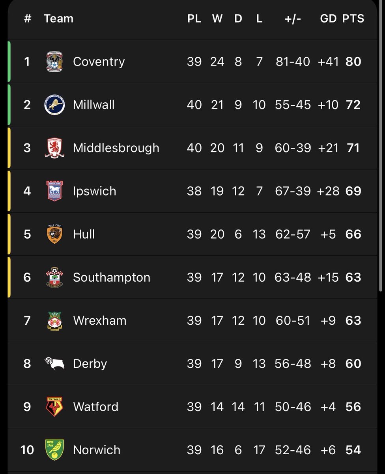Screen dimensions: 385x474
Task: Click the vertical scrollbar on right edge
Action: click(380, 142)
